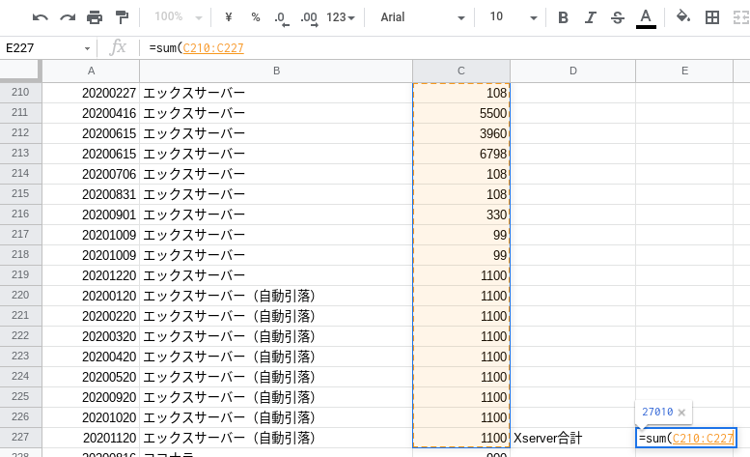Select the Paint format roller icon
Viewport: 750px width, 457px height.
tap(122, 17)
